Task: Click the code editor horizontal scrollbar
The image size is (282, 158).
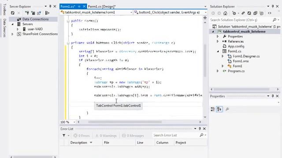Action: coord(125,122)
